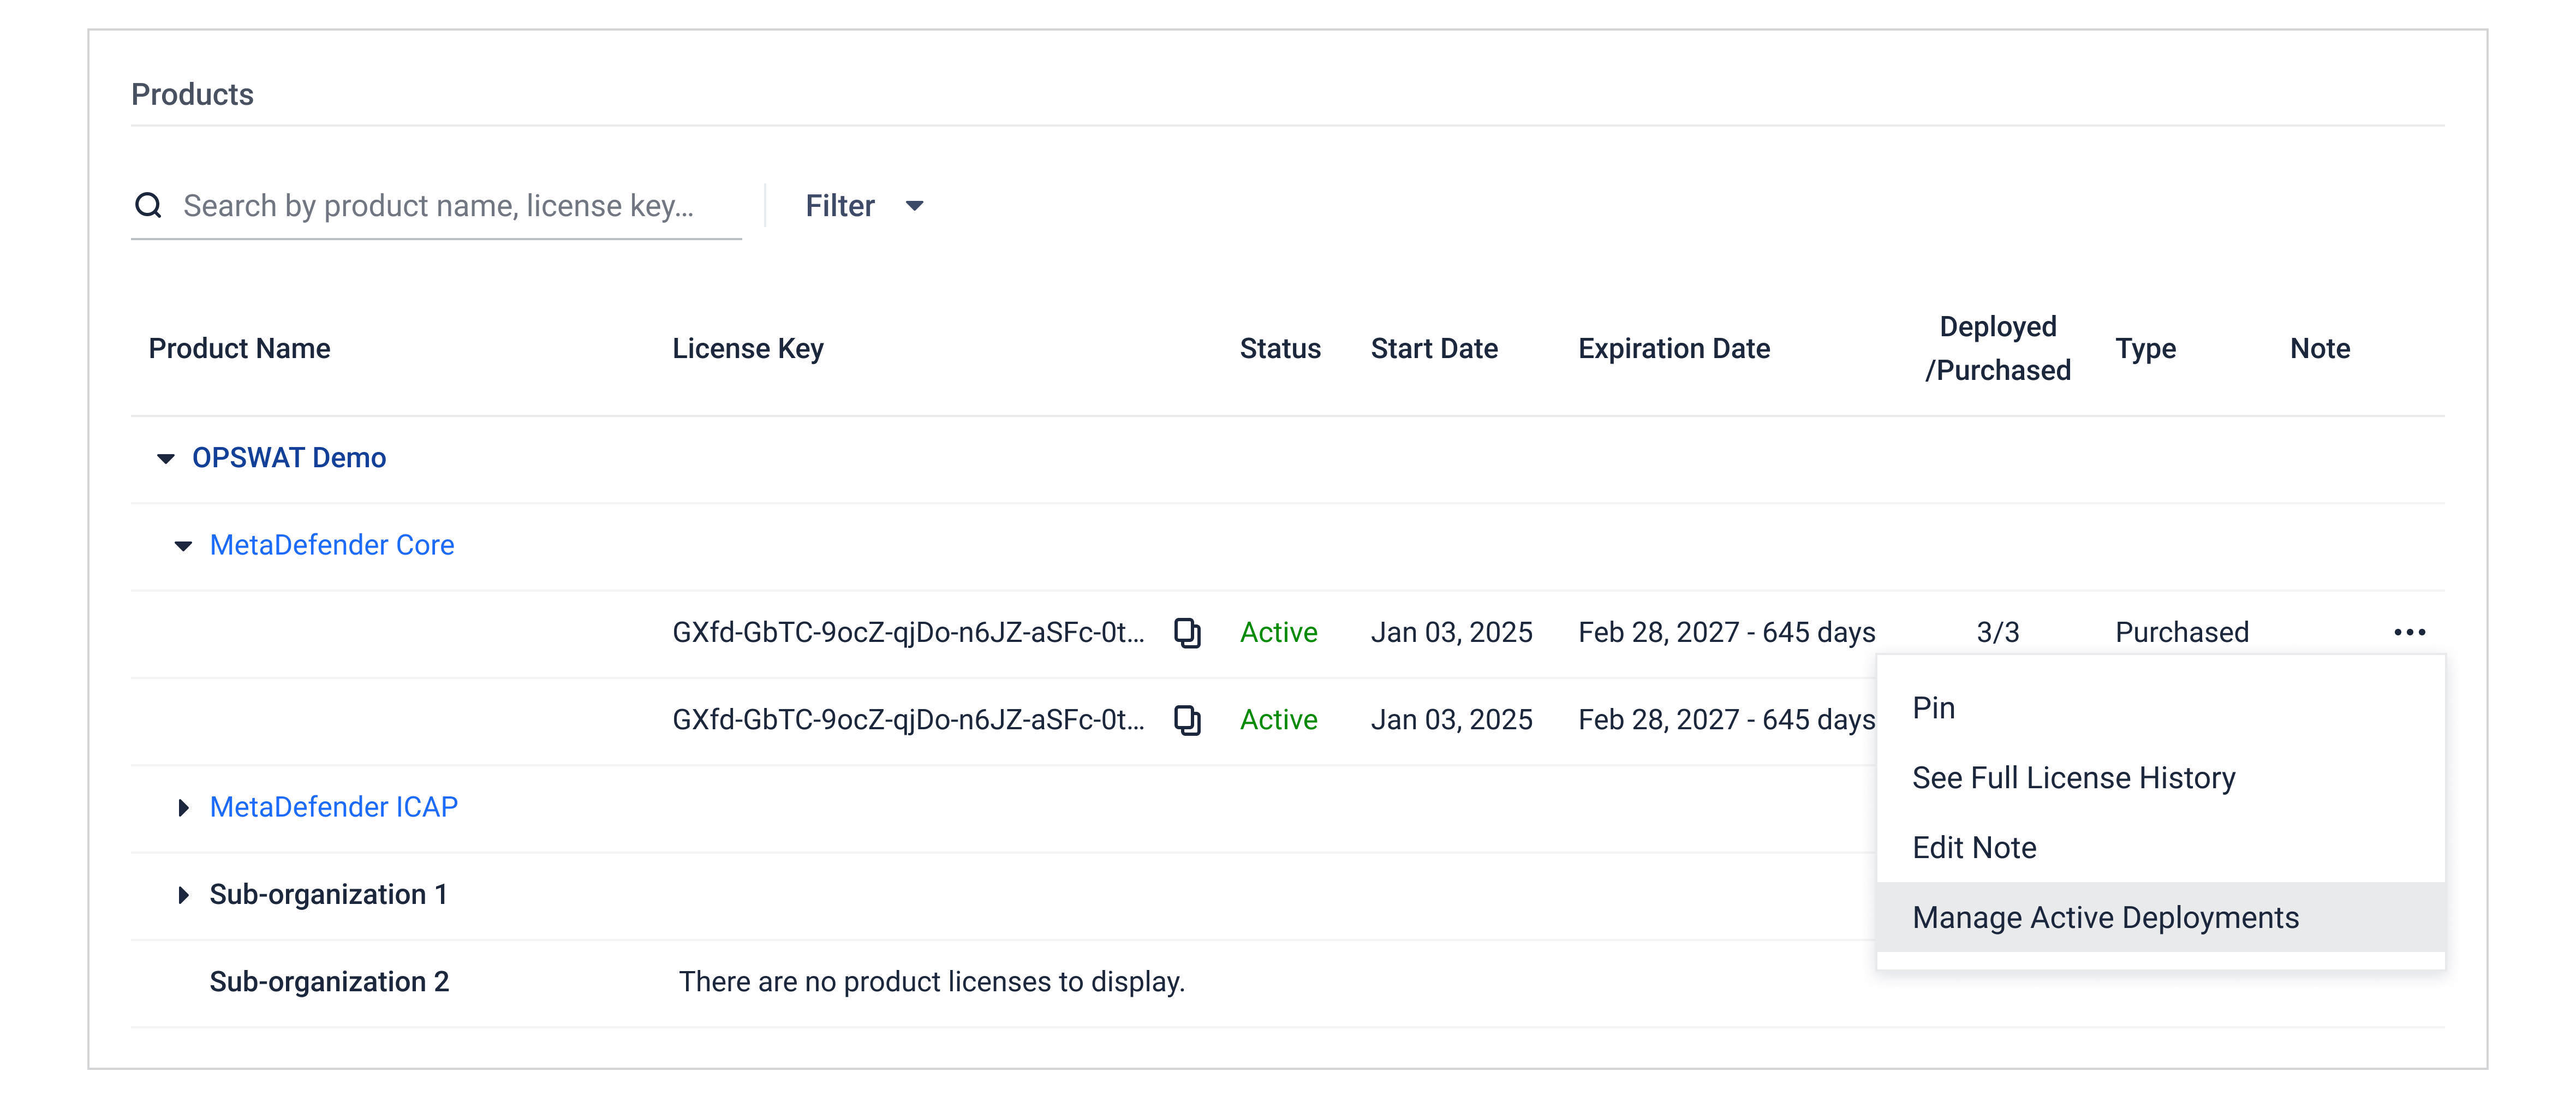Select the Sub-organization 2 row label
The width and height of the screenshot is (2576, 1107).
click(329, 982)
